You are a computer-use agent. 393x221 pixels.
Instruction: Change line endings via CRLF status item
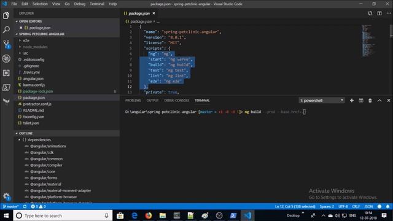pyautogui.click(x=356, y=206)
